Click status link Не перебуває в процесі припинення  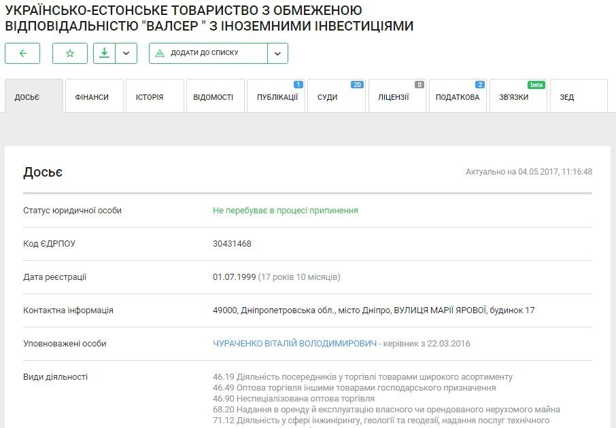coord(284,210)
